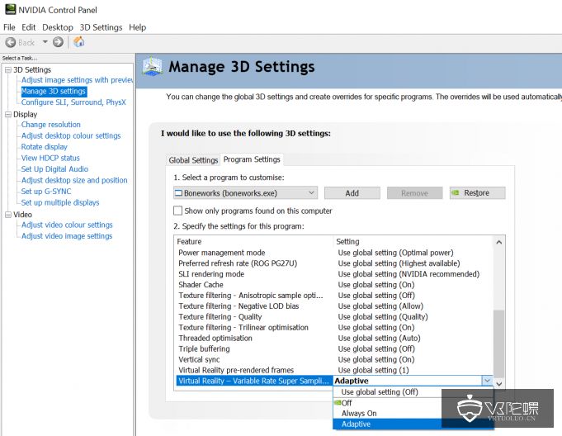Image resolution: width=562 pixels, height=436 pixels.
Task: Select the Preferred refresh rate (ROG PG27U) row
Action: click(x=334, y=263)
